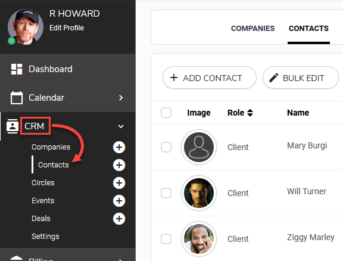Open Ziggy Marley's contact photo thumbnail
This screenshot has width=343, height=261.
point(199,239)
